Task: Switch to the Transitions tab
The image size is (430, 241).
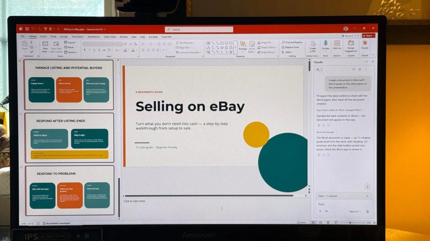Action: tap(77, 37)
